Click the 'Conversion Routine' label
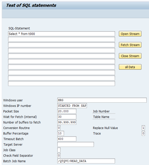Viewport: 149px width, 165px height. [16, 128]
